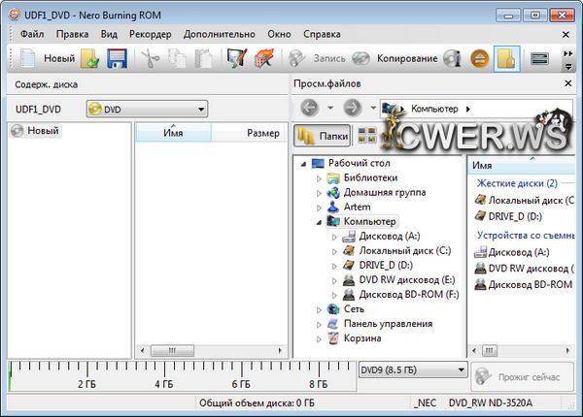Viewport: 583px width, 417px height.
Task: Toggle the Папки folders button
Action: point(323,136)
